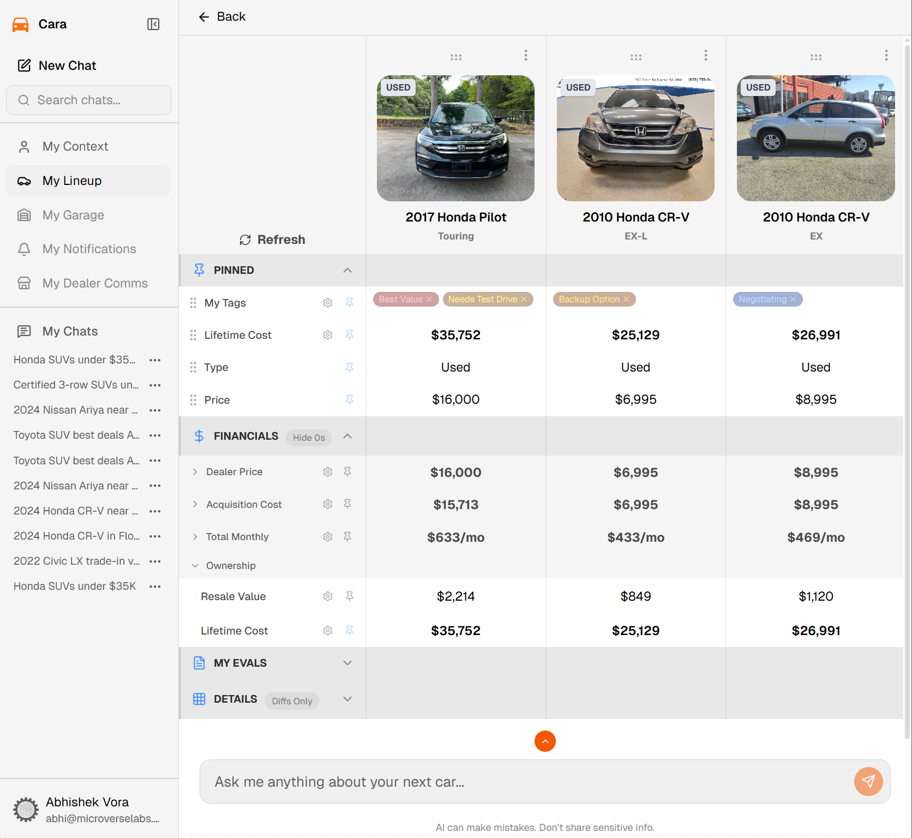
Task: Collapse the sidebar panel icon
Action: pos(153,24)
